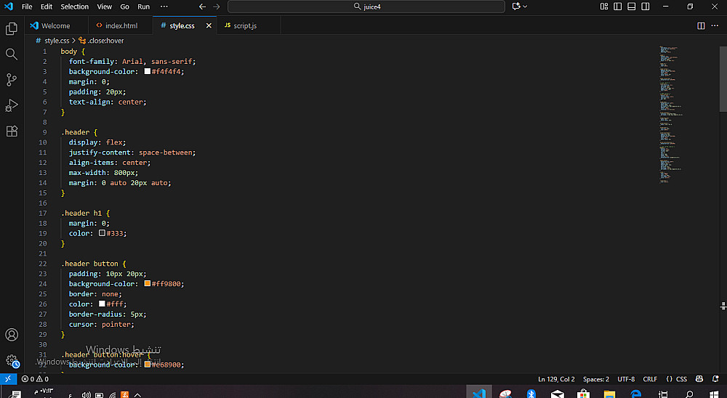Click the volume icon in system tray
727x398 pixels.
click(86, 395)
